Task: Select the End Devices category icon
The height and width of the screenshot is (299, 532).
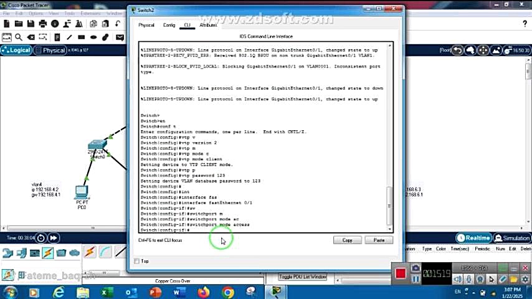Action: [x=21, y=253]
